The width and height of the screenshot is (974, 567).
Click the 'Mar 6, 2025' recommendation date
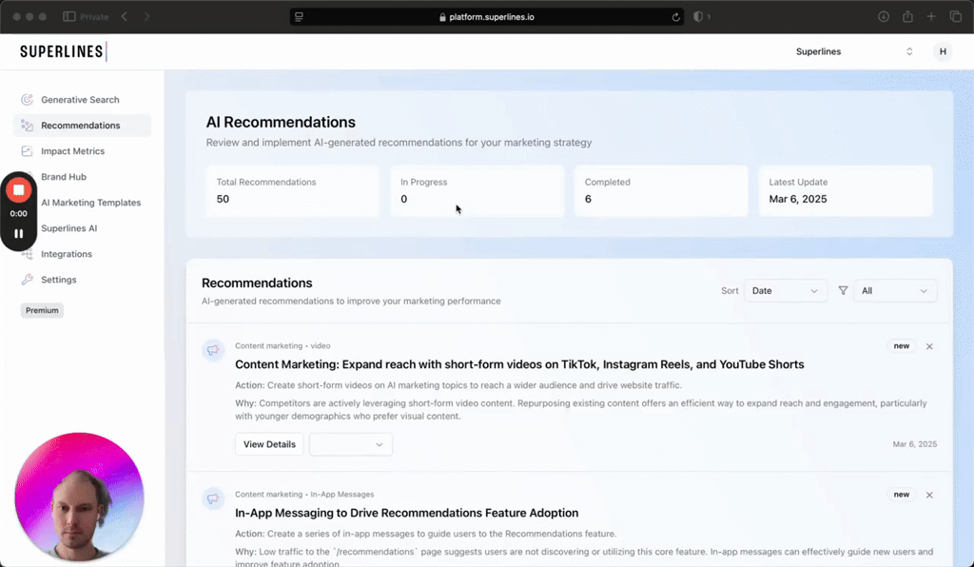tap(914, 444)
